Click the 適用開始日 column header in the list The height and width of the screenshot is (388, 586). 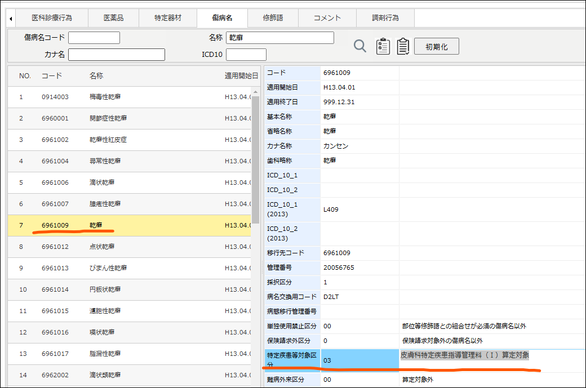241,76
